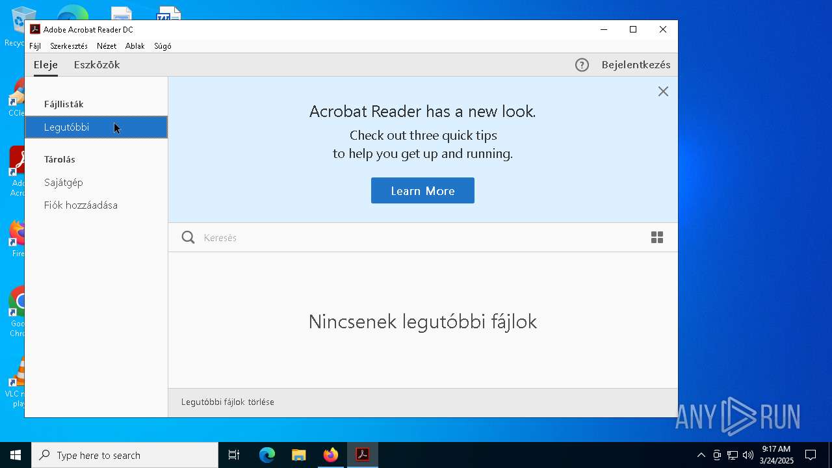Screen dimensions: 832x468
Task: Click the Acrobat Reader taskbar icon
Action: point(362,455)
